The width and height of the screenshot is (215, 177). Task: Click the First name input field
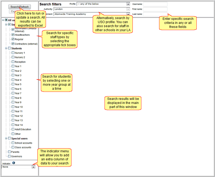pos(155,9)
